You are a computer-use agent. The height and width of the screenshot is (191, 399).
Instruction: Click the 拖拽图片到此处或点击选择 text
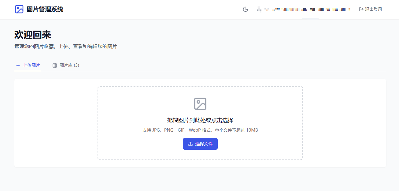point(200,120)
